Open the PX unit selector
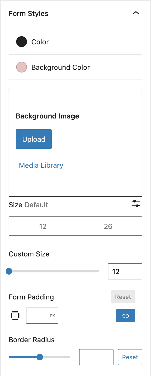Image resolution: width=151 pixels, height=376 pixels. 52,316
